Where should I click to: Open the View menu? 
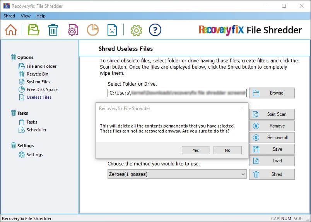(26, 16)
